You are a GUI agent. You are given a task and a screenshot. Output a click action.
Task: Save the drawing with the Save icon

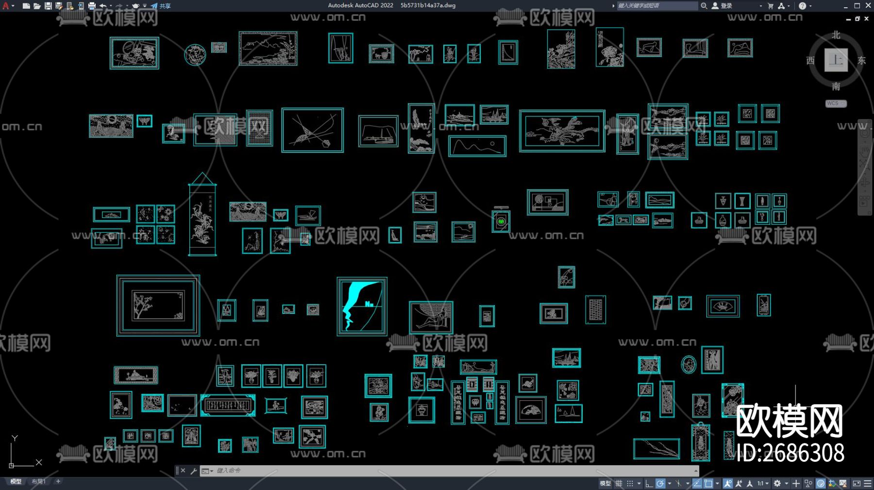click(x=48, y=6)
